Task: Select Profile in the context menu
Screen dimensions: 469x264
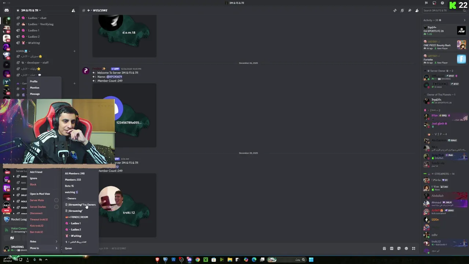Action: [x=34, y=81]
